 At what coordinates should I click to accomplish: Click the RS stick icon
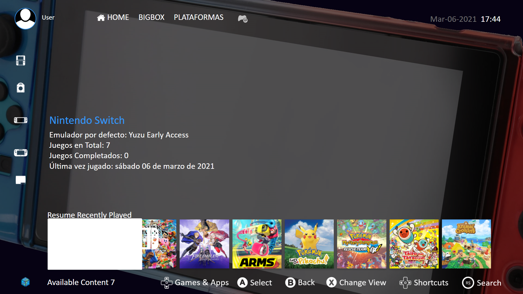(468, 283)
